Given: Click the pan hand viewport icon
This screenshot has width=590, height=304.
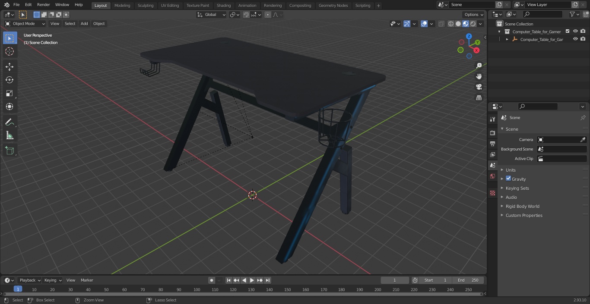Looking at the screenshot, I should click(479, 76).
